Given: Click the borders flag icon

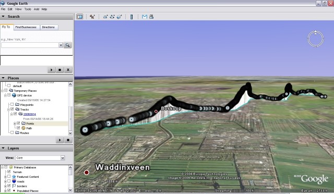Looking at the screenshot, I should (14, 186).
